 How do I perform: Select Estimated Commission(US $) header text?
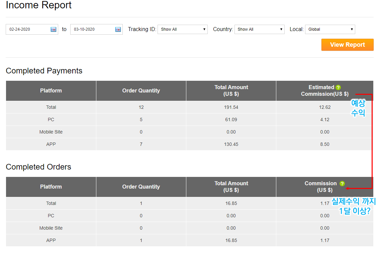(x=324, y=91)
